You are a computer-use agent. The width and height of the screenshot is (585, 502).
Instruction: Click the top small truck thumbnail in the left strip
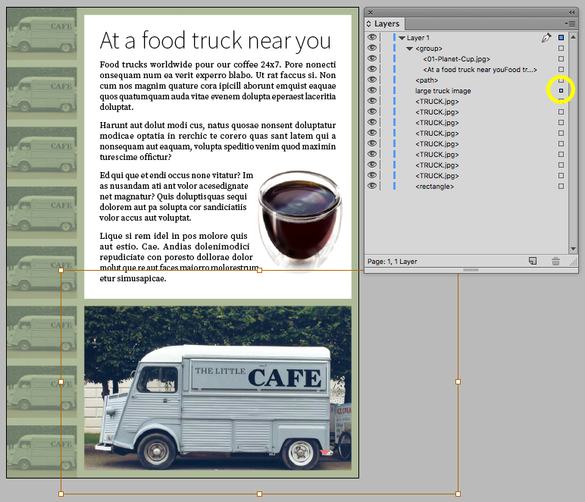pos(42,34)
